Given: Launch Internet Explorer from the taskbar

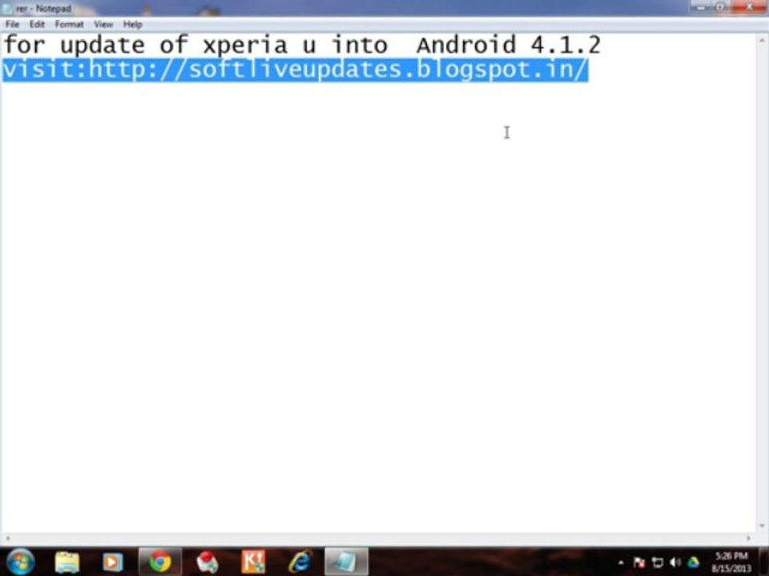Looking at the screenshot, I should click(300, 562).
